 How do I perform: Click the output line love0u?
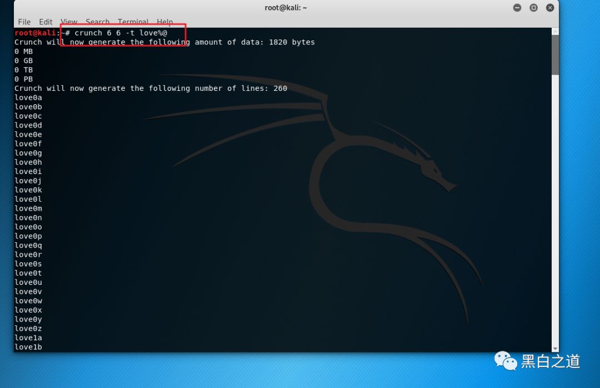coord(28,282)
